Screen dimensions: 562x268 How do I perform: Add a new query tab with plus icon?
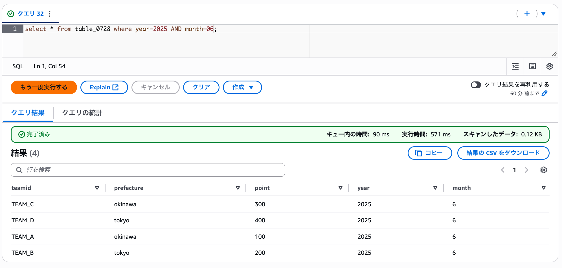[527, 14]
